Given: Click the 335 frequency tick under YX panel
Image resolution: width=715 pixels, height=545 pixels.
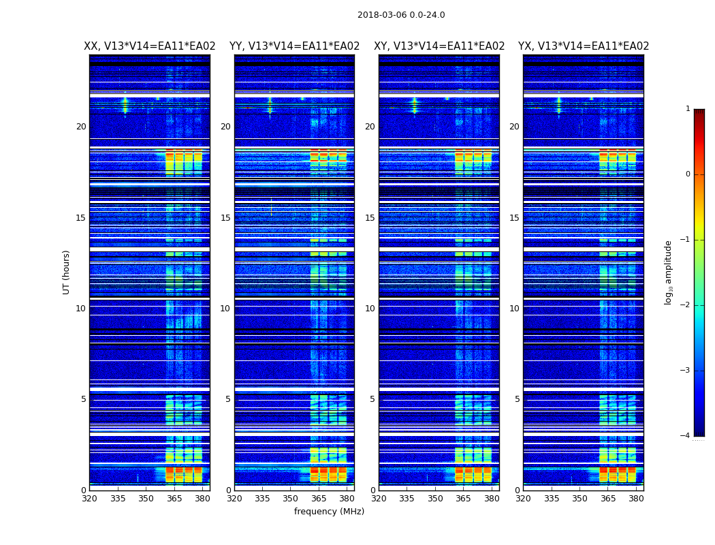Looking at the screenshot, I should point(552,498).
